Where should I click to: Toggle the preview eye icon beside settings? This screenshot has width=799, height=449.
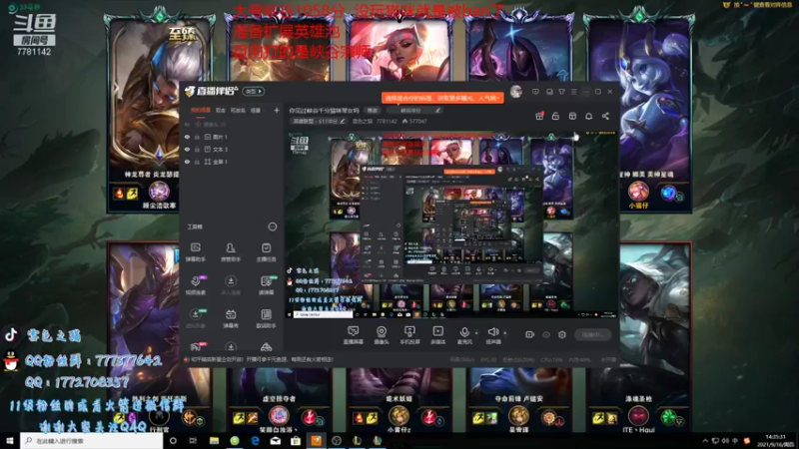(546, 334)
